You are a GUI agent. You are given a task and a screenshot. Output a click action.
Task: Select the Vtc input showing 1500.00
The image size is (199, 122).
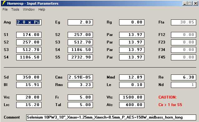pos(132,97)
